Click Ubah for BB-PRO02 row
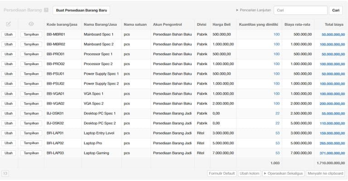This screenshot has width=348, height=181. click(9, 64)
